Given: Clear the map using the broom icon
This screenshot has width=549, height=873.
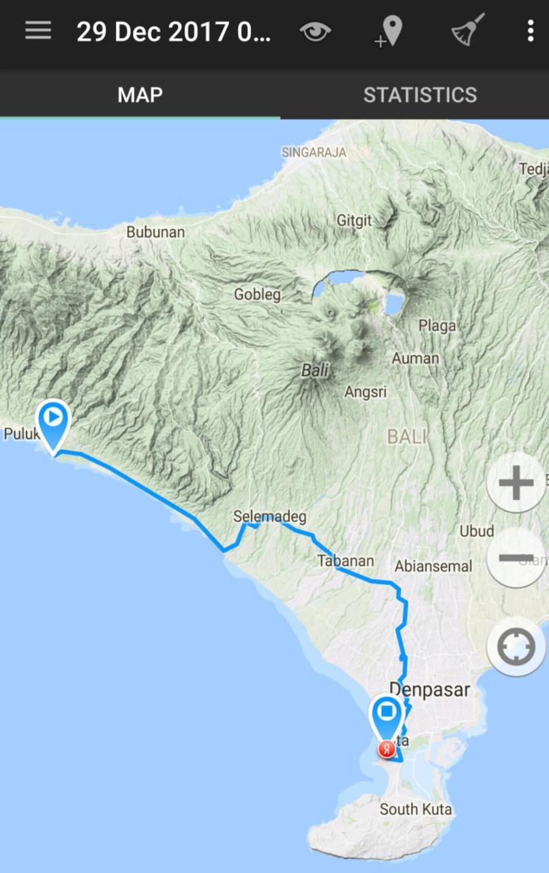Looking at the screenshot, I should 468,31.
